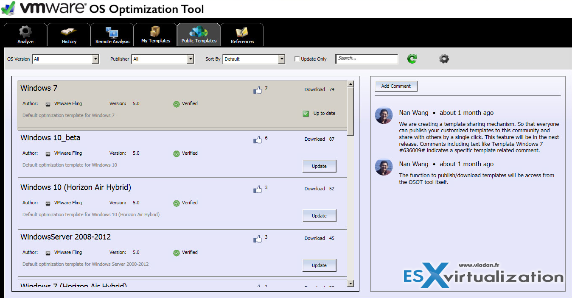Click the "Download 52" count text
The image size is (572, 298).
tap(320, 189)
